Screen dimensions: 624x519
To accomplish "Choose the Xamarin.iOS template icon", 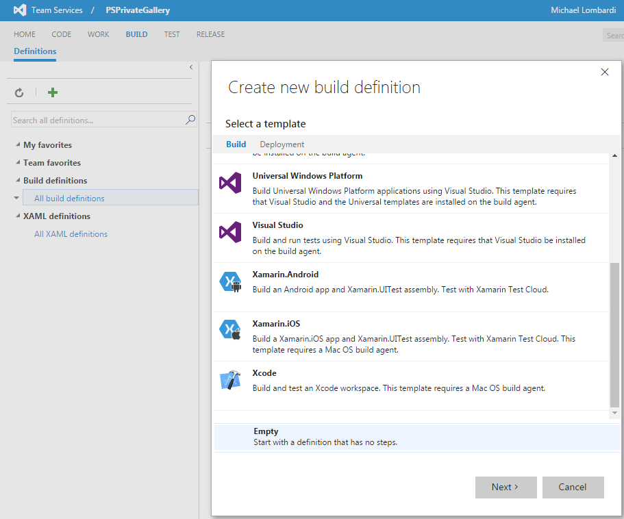I will [230, 330].
